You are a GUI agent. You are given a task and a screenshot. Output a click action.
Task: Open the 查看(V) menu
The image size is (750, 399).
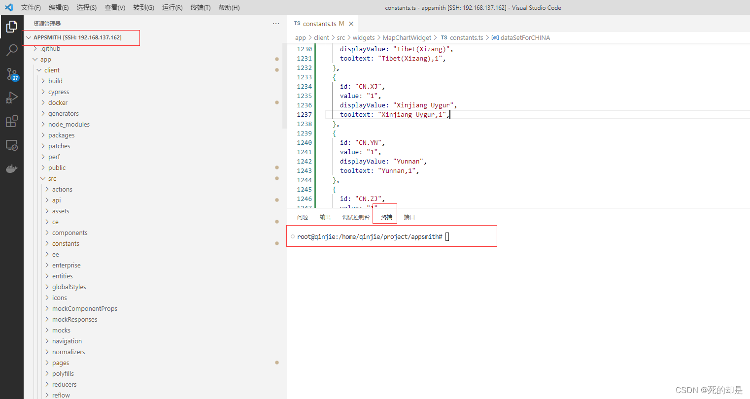coord(115,7)
